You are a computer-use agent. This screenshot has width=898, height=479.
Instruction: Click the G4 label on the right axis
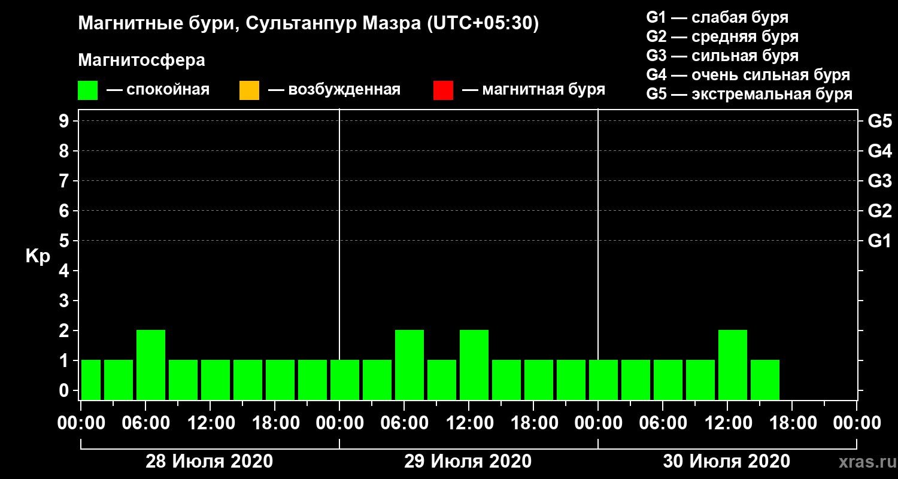(879, 151)
